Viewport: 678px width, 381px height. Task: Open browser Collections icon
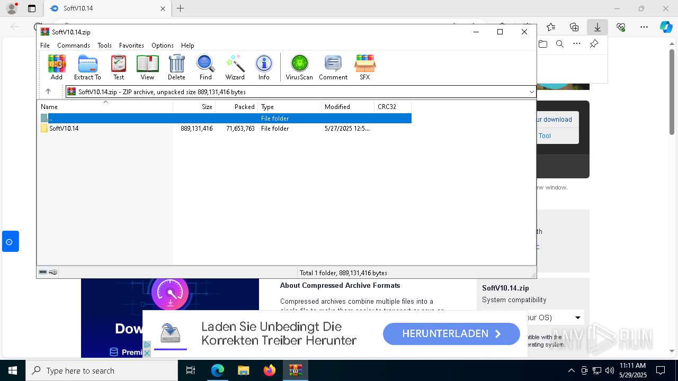point(574,27)
